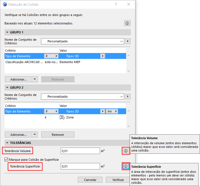
Task: Click Remover button under Grupo 2
Action: pyautogui.click(x=58, y=135)
